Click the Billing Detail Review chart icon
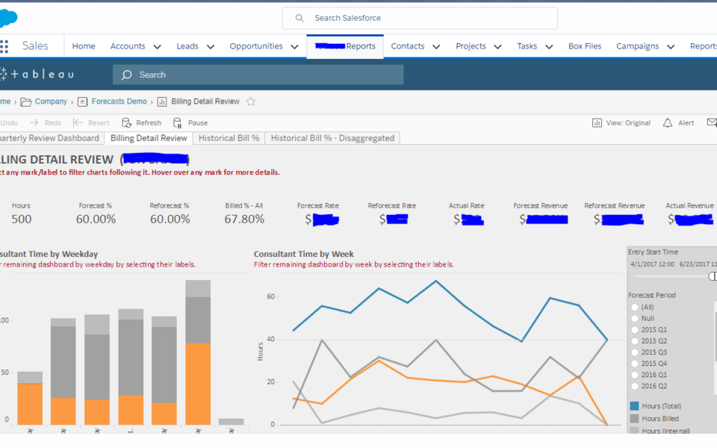This screenshot has width=717, height=448. [x=162, y=102]
